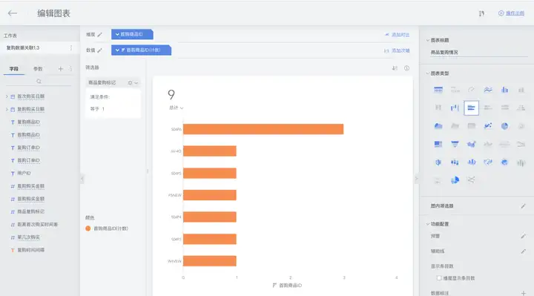Select the 商品复购标记 field in the list
Viewport: 534px width, 296px height.
click(31, 211)
